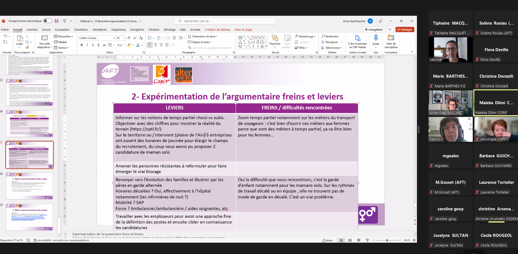Image resolution: width=518 pixels, height=254 pixels.
Task: Increase font size with the large A icon
Action: [x=129, y=38]
